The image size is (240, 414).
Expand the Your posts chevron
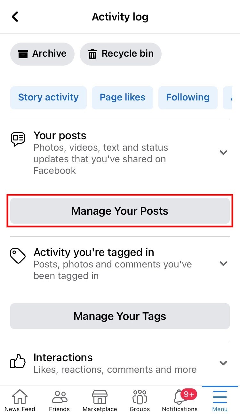[223, 152]
